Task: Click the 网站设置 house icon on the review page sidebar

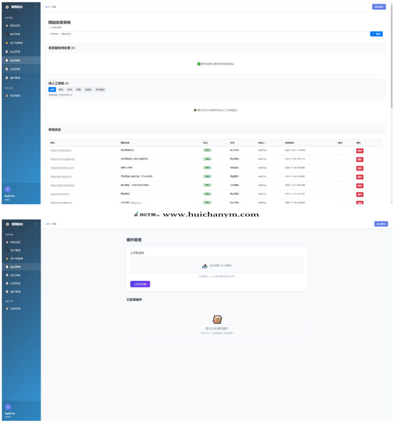Action: click(7, 26)
